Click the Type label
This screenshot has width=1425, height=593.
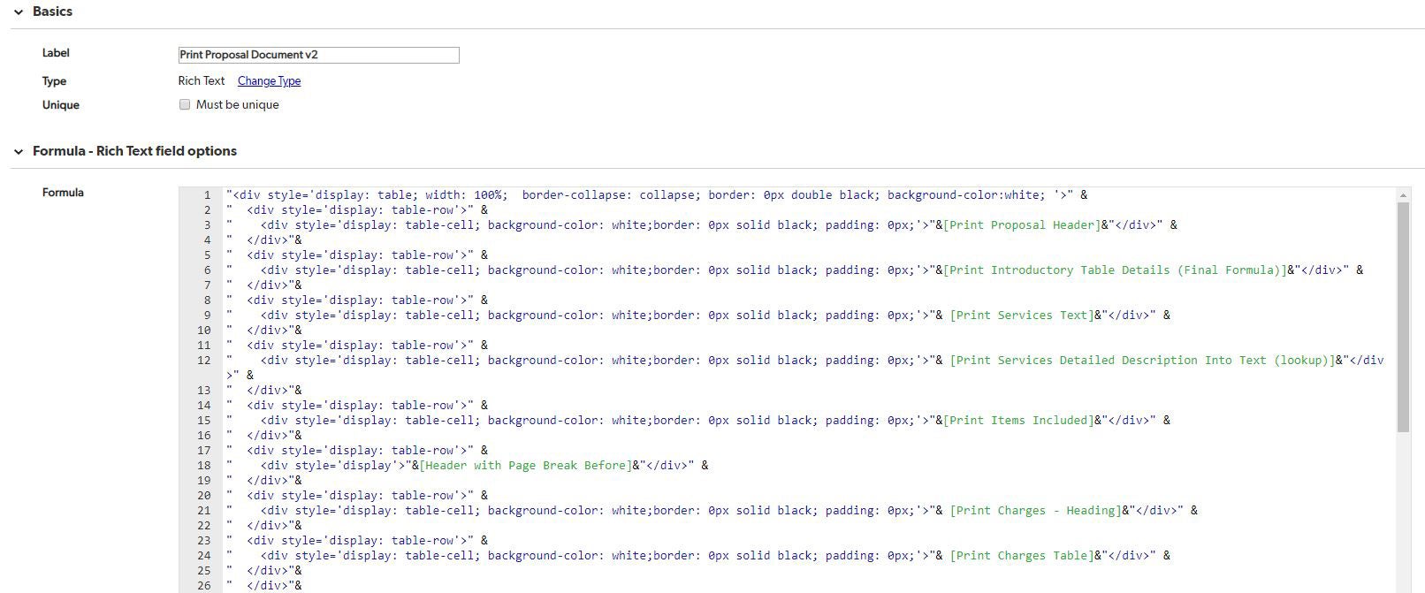[x=54, y=81]
